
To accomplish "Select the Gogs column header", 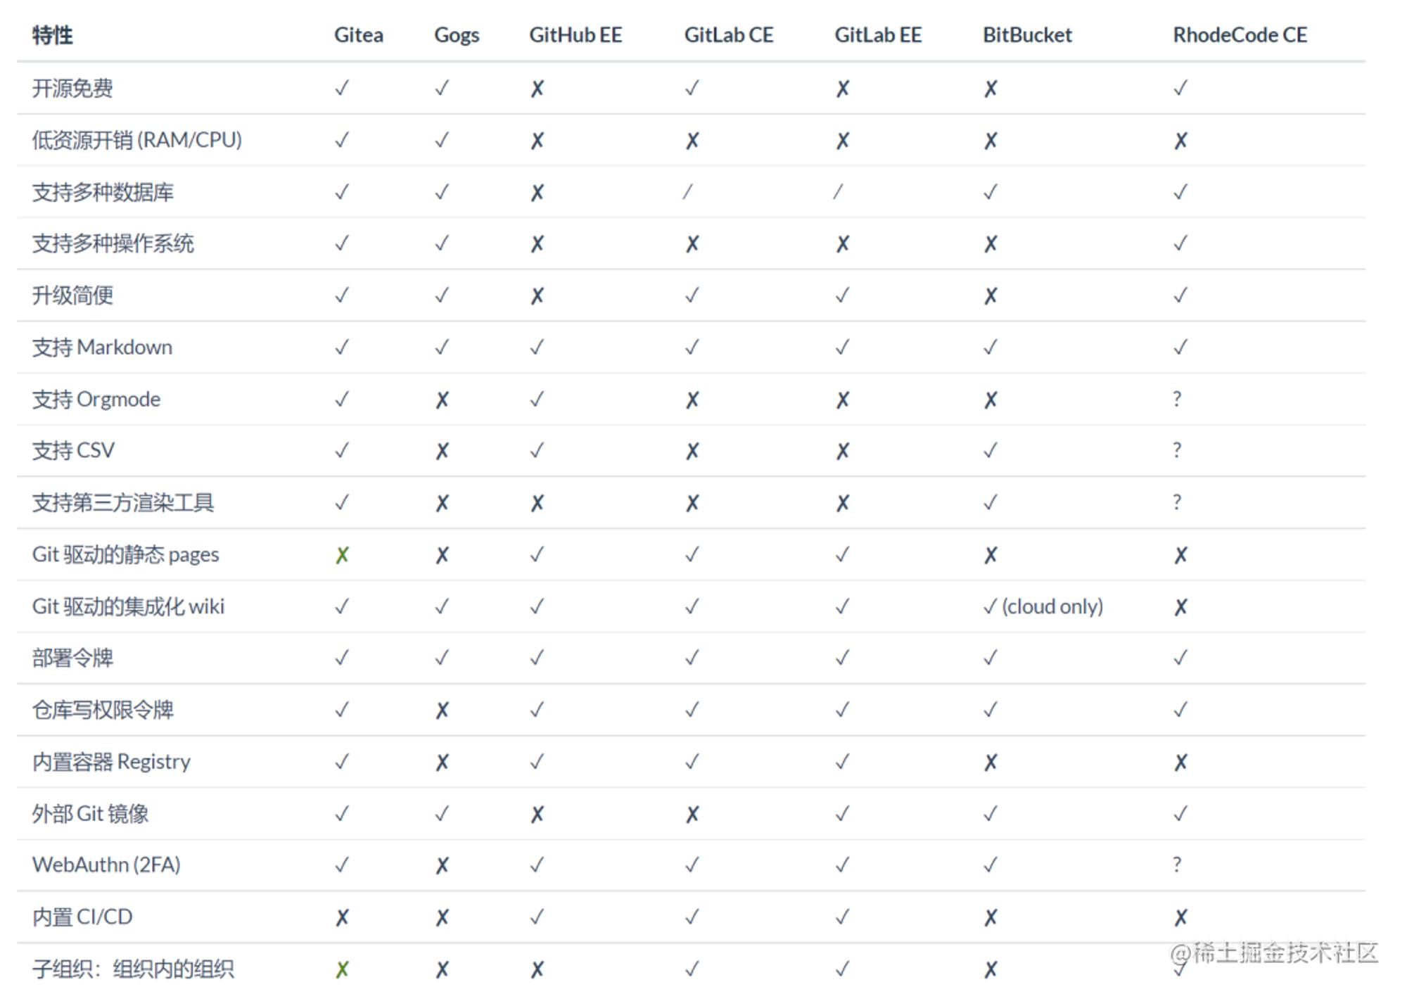I will [457, 35].
